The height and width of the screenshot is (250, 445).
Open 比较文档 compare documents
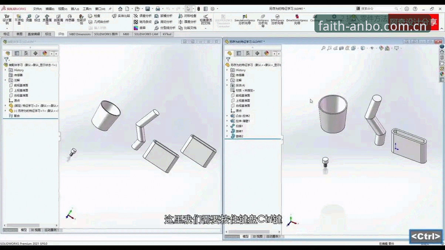(187, 28)
